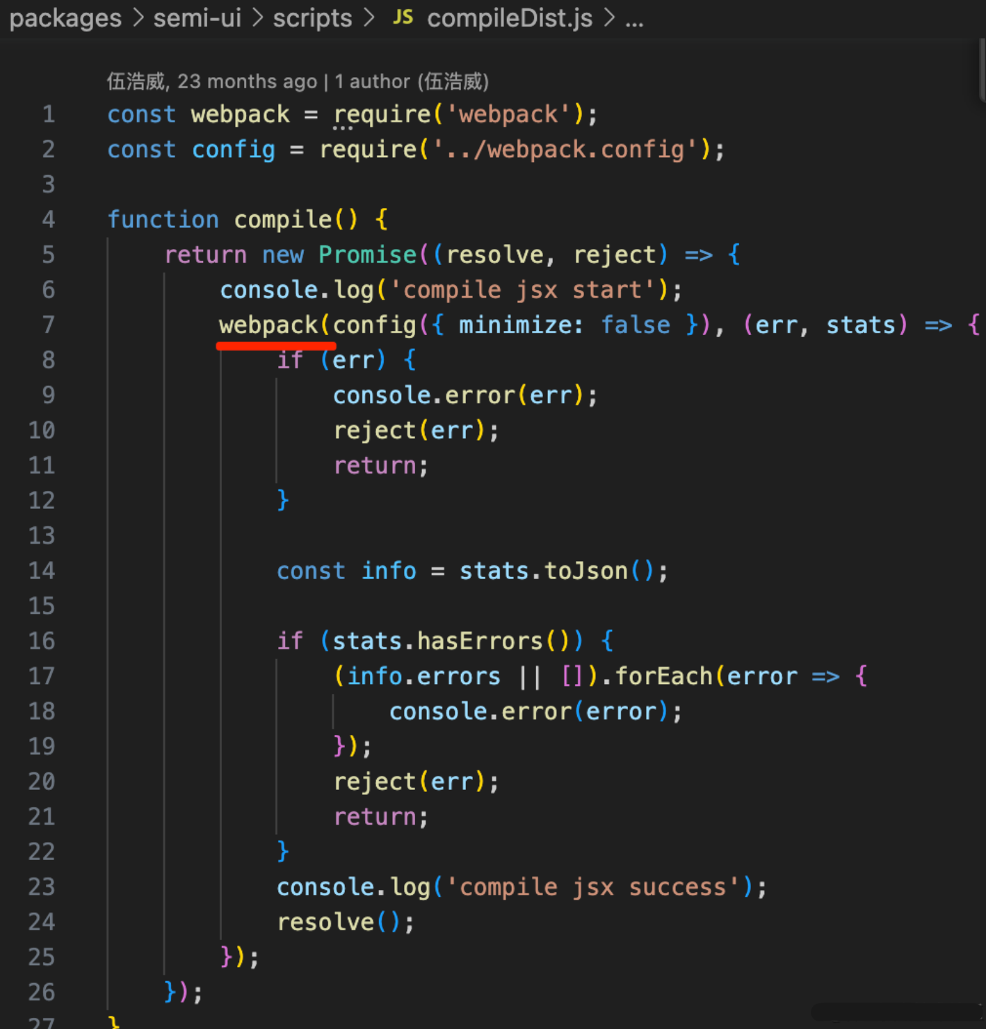This screenshot has width=986, height=1029.
Task: Click the JS file icon in the breadcrumb
Action: (x=403, y=17)
